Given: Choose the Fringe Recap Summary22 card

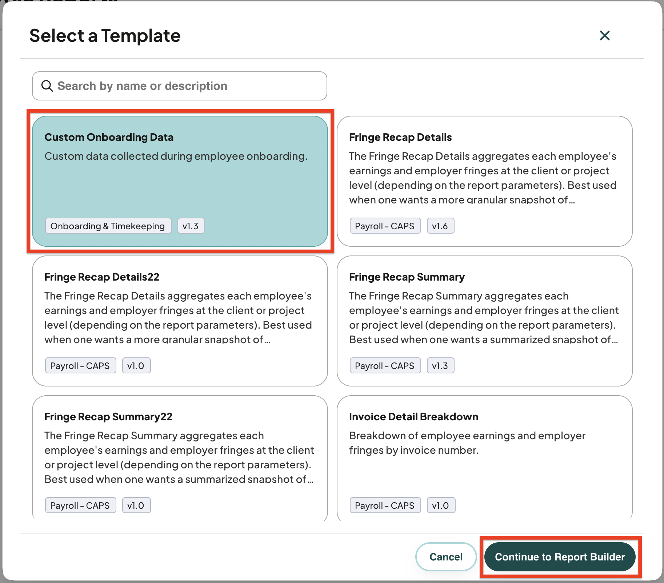Looking at the screenshot, I should coord(180,459).
